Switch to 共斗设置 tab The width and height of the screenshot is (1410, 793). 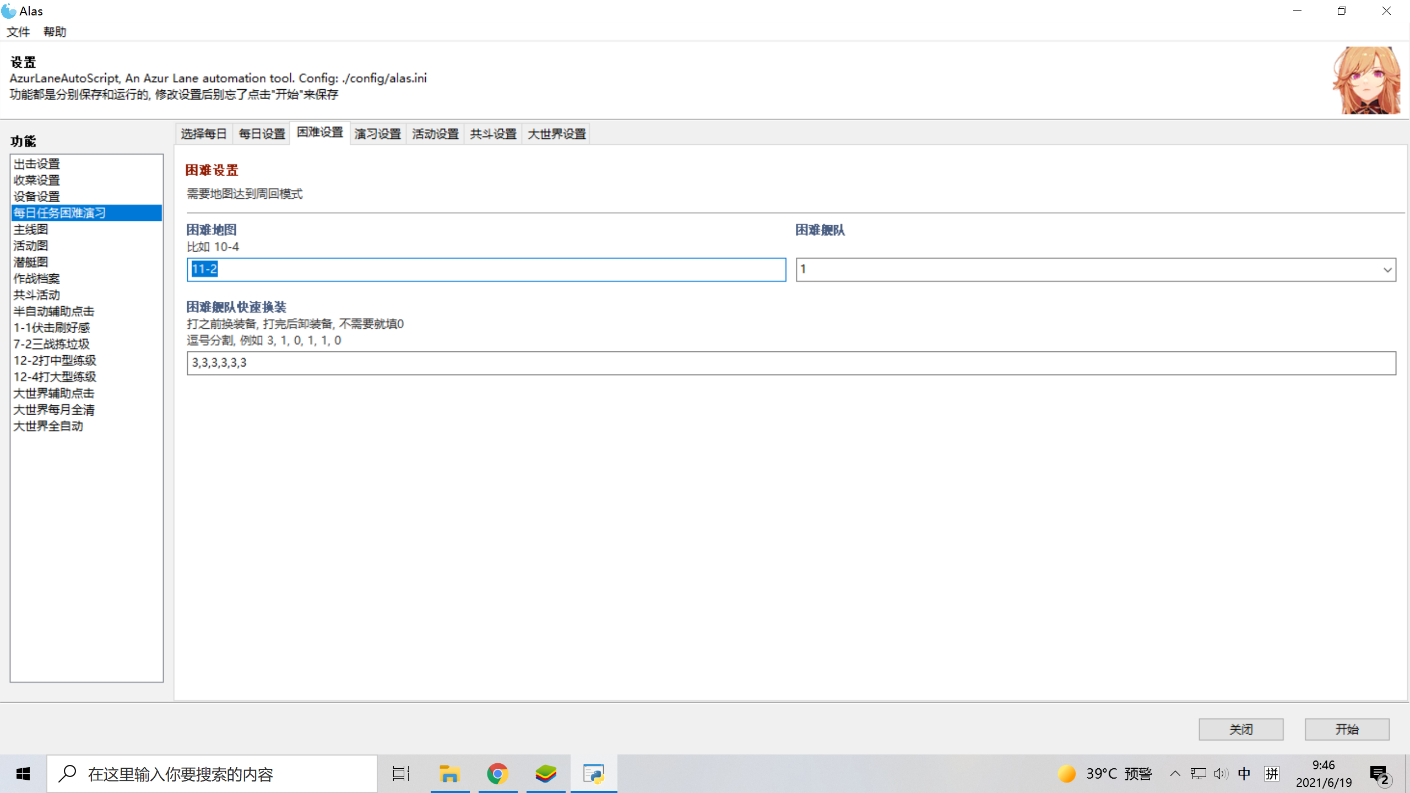tap(493, 134)
